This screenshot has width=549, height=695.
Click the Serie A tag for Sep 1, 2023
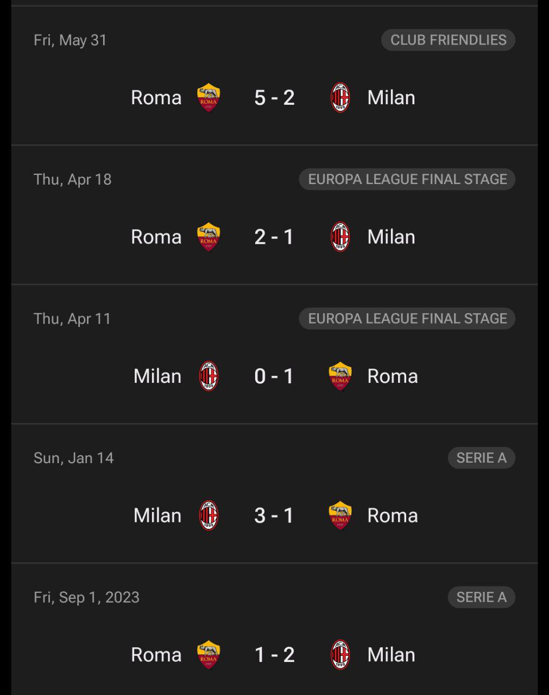[482, 597]
